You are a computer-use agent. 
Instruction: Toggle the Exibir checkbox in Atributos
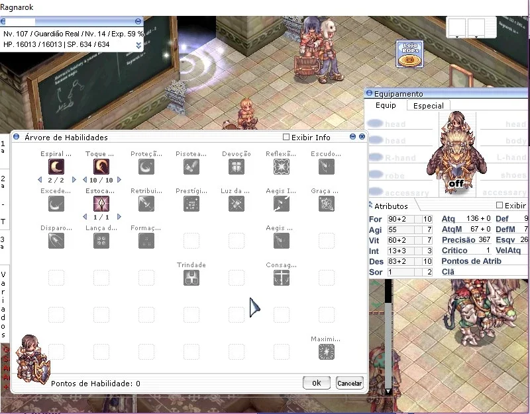(500, 205)
